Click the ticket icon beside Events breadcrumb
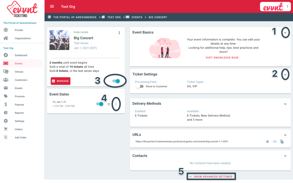The height and width of the screenshot is (183, 293). 128,17
